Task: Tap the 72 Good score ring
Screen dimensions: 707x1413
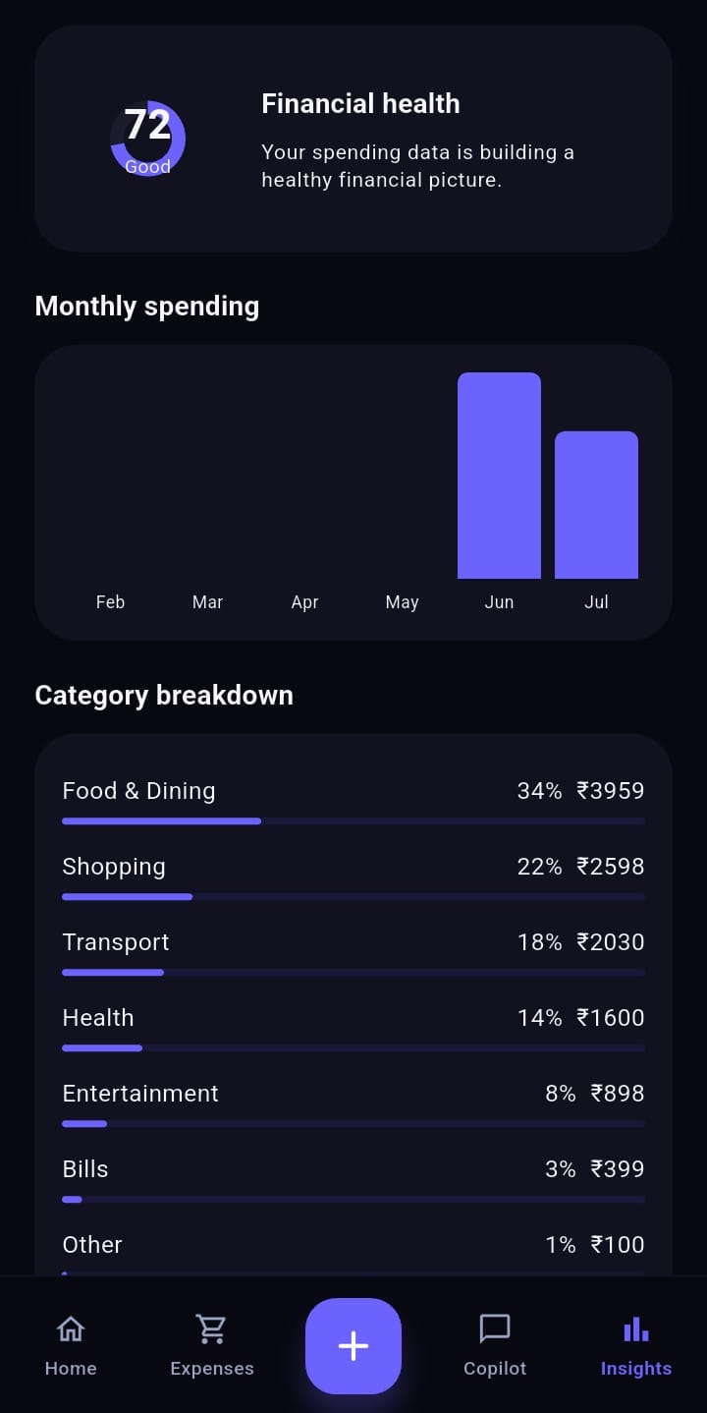Action: coord(148,139)
